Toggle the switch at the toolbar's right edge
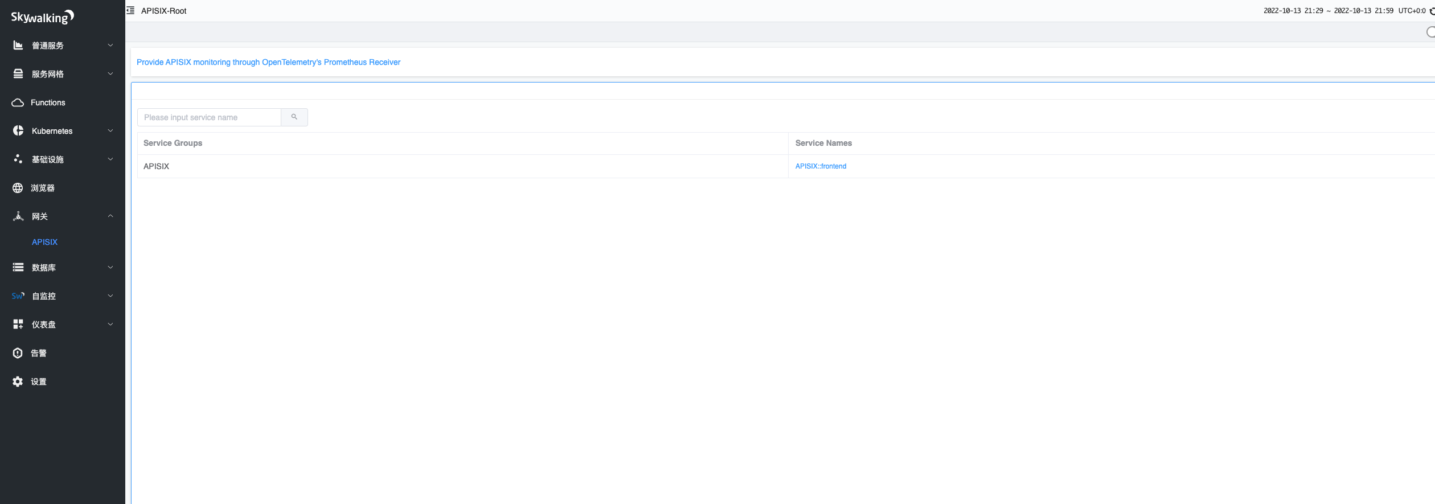 (x=1430, y=32)
